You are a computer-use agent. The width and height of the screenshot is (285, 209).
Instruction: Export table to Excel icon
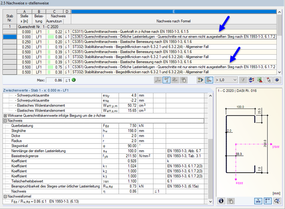(x=260, y=80)
